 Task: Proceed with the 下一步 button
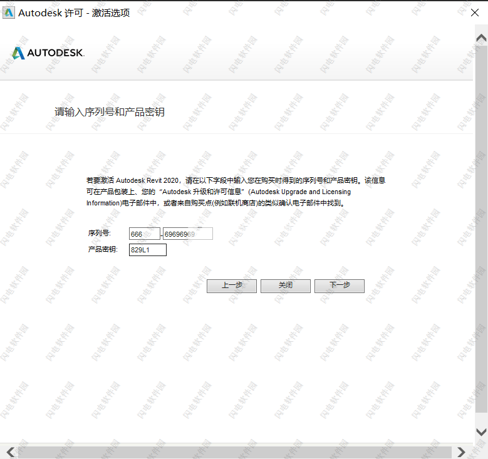[x=340, y=286]
